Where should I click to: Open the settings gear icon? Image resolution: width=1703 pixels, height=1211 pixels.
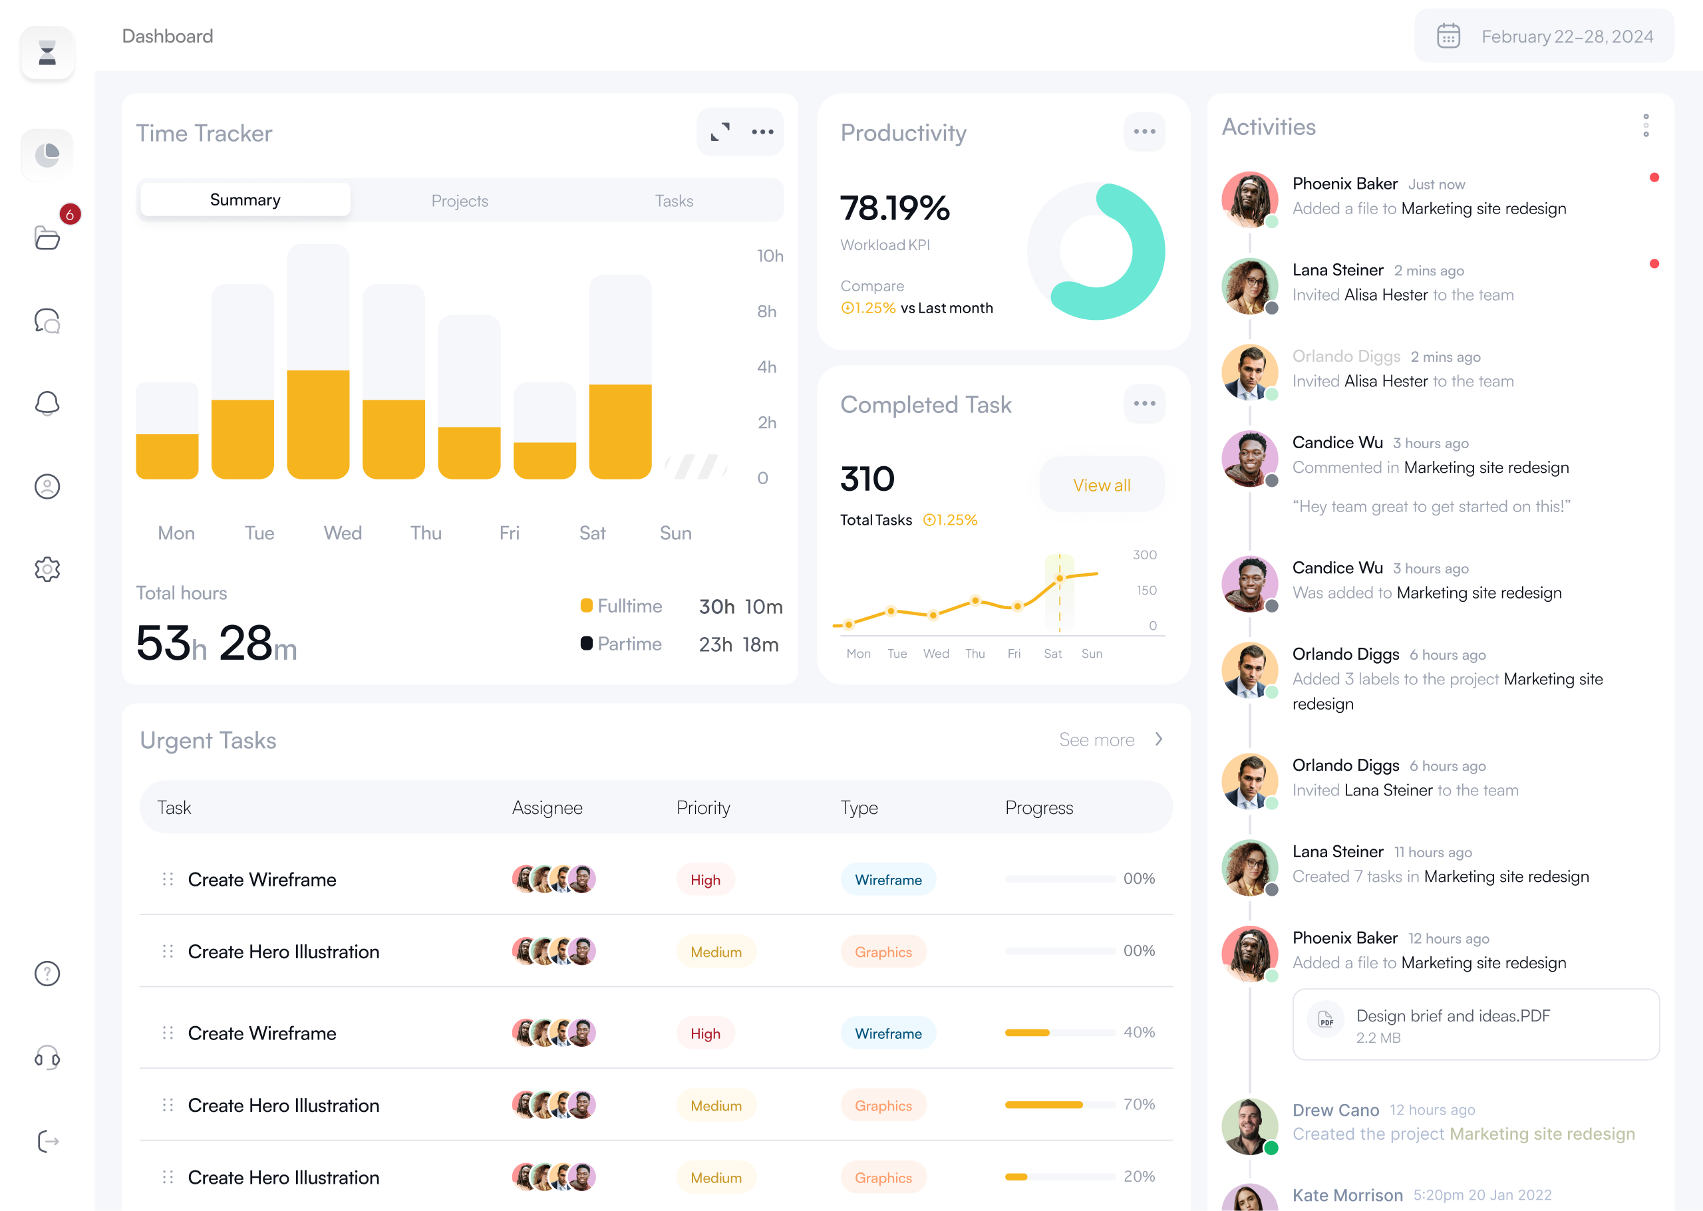tap(47, 569)
